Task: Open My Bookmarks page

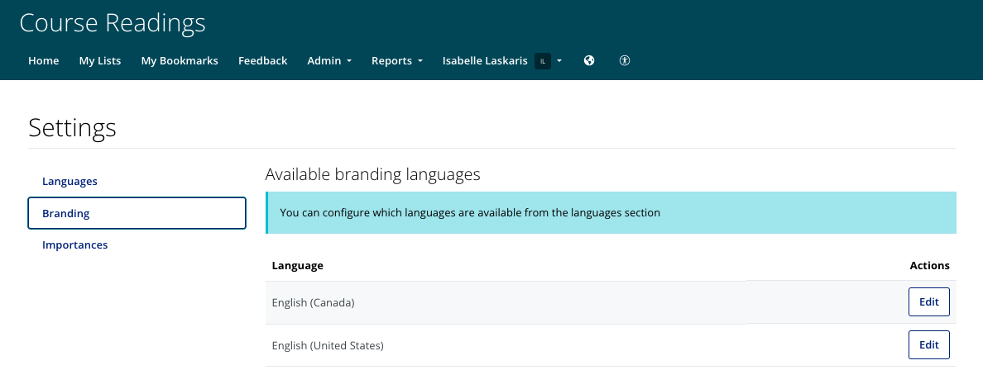Action: tap(180, 60)
